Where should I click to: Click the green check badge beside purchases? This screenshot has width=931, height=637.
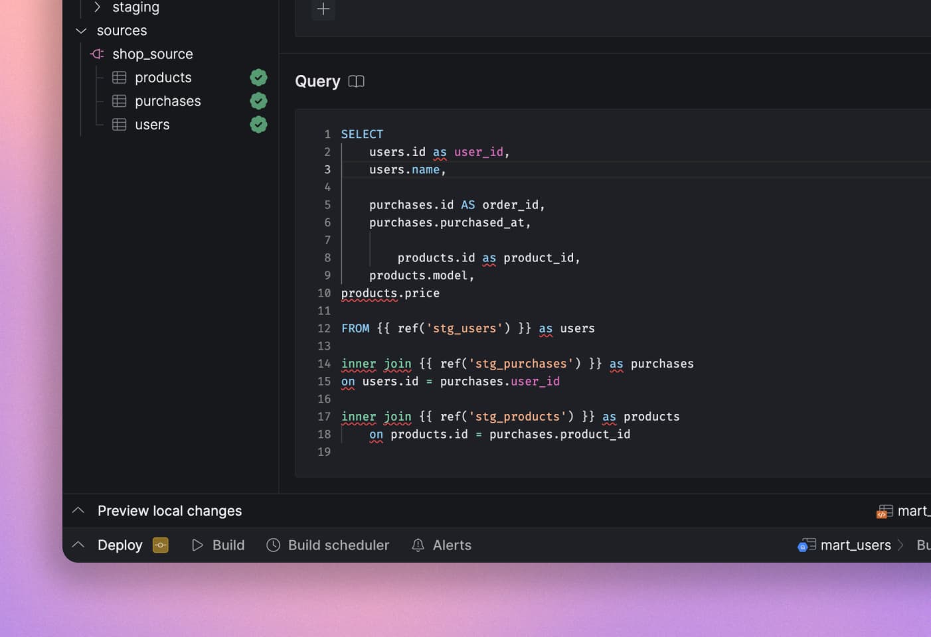tap(258, 101)
